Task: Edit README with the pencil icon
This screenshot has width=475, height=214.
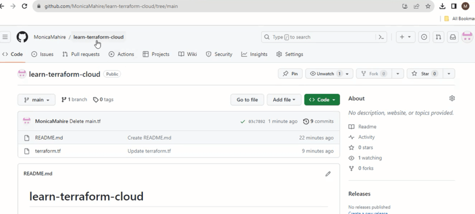Action: pyautogui.click(x=328, y=174)
